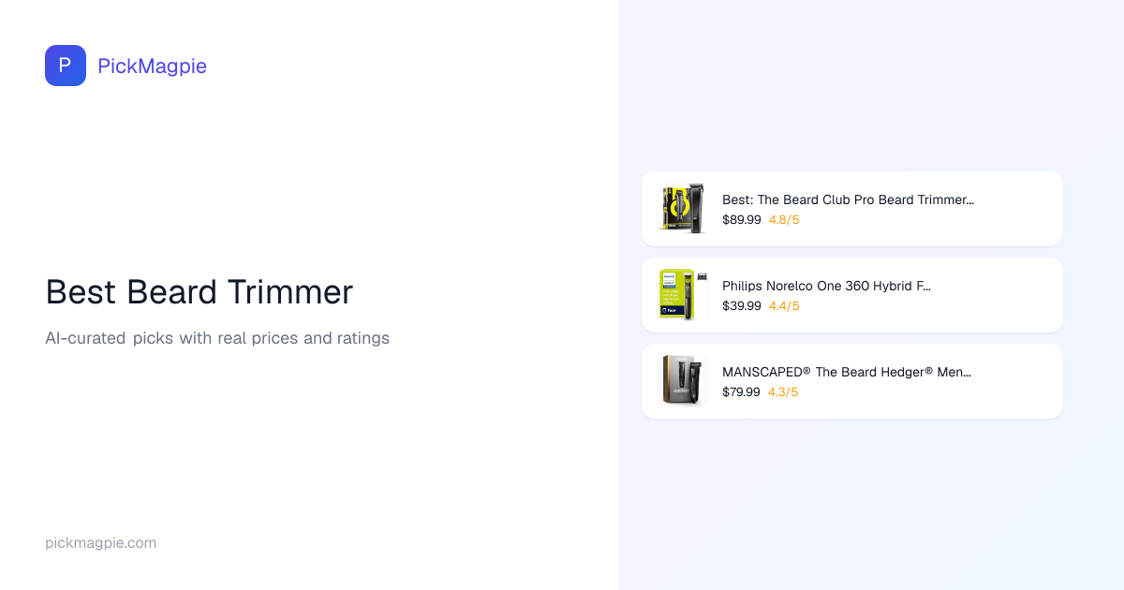Open "Best: The Beard Club Pro Beard Trimmer" title
This screenshot has height=590, width=1124.
point(848,199)
